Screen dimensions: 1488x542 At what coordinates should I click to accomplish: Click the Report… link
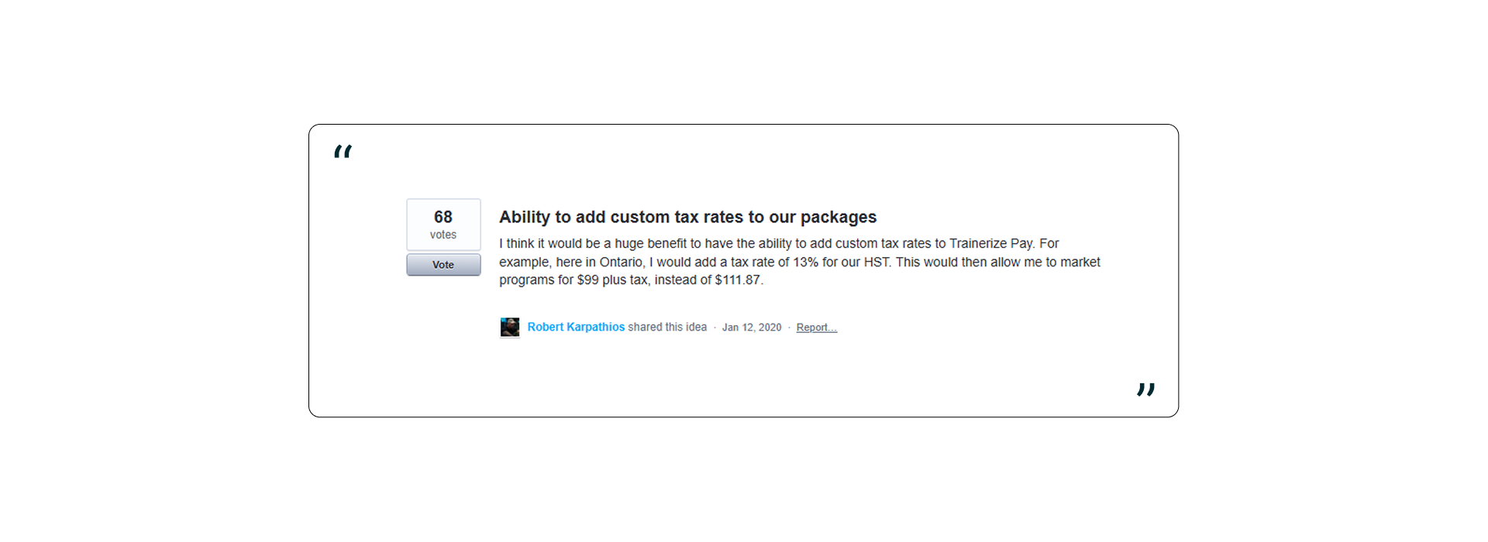point(816,328)
